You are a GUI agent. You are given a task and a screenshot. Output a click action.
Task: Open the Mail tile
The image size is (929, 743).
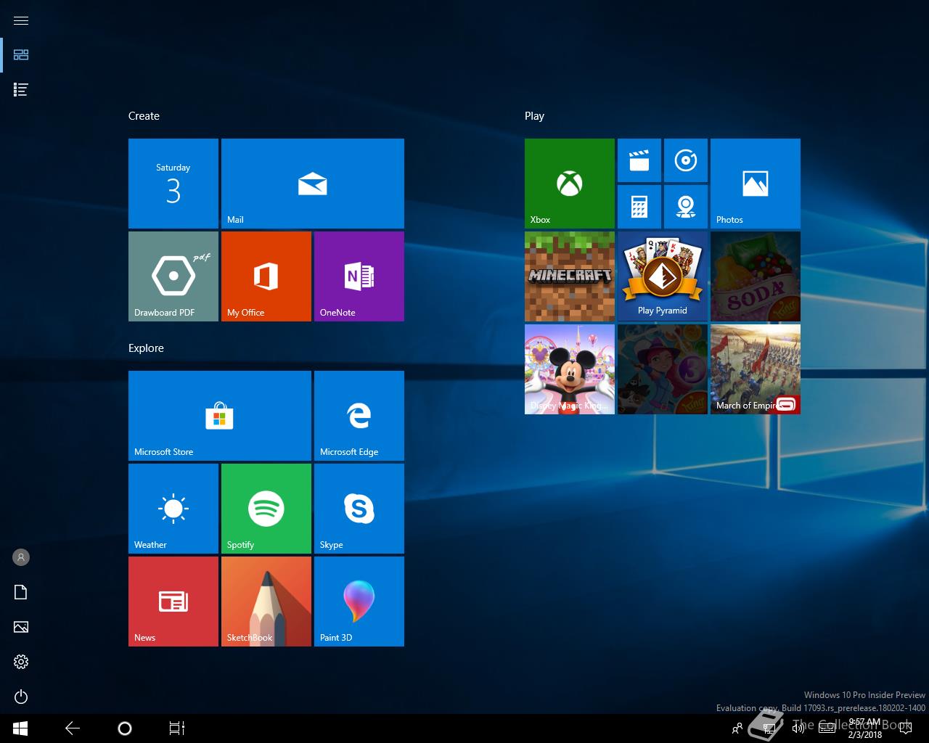313,184
